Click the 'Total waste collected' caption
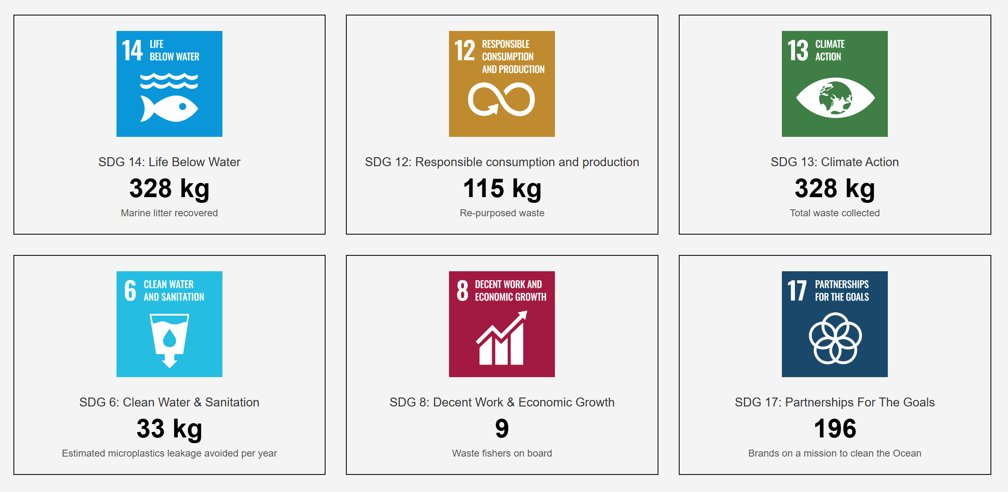1008x492 pixels. (x=835, y=213)
